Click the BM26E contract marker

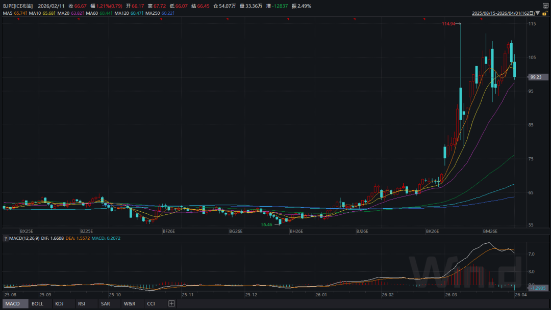click(x=490, y=231)
